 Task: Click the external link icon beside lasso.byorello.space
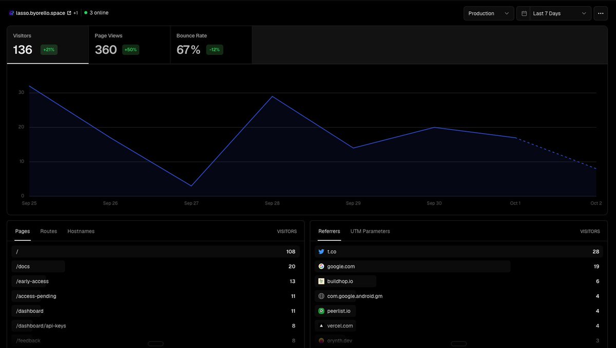coord(69,13)
